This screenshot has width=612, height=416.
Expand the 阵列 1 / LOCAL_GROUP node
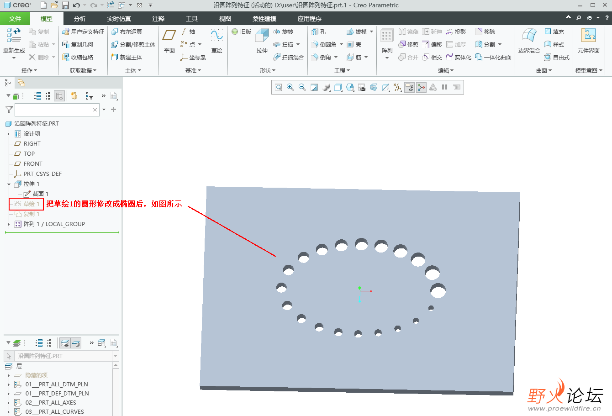9,224
